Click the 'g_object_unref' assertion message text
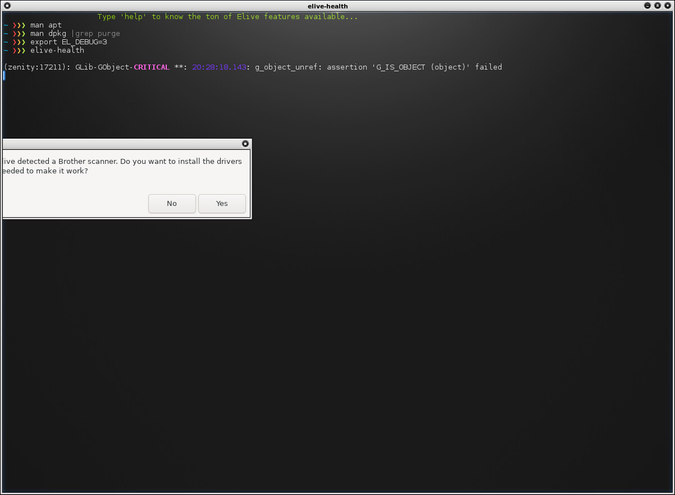 (378, 67)
